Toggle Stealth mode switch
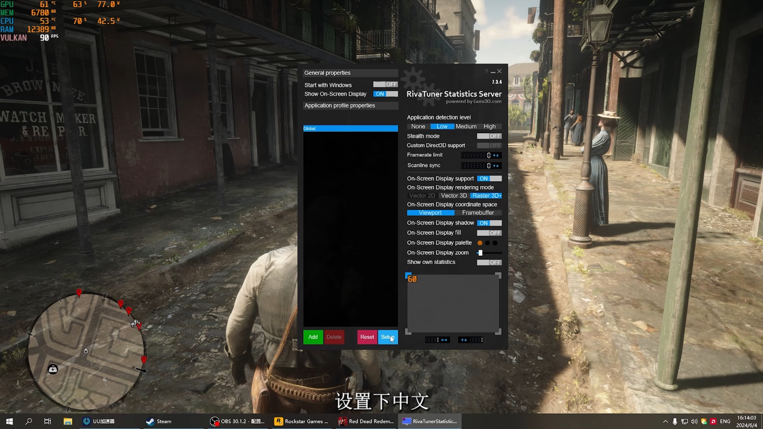Viewport: 763px width, 429px height. tap(489, 136)
